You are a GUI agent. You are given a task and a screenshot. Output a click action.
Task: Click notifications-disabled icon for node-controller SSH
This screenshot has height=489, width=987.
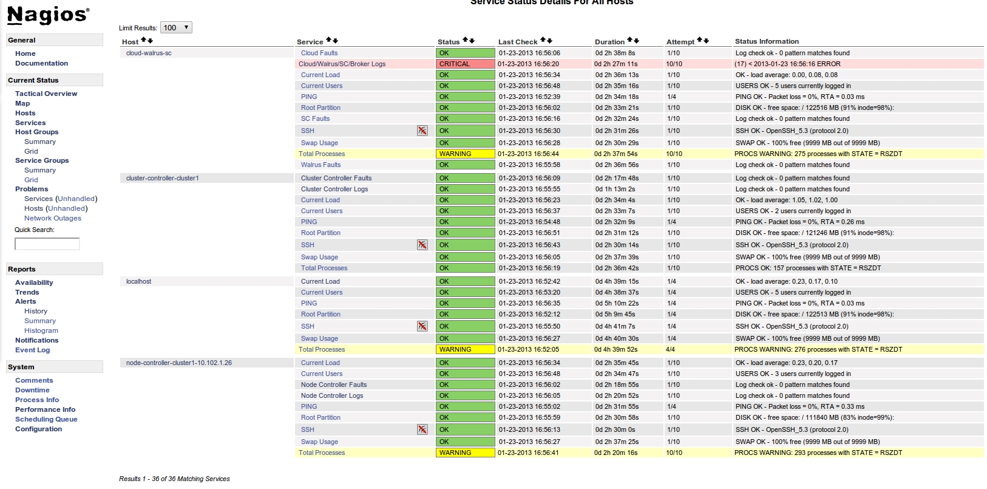pyautogui.click(x=422, y=429)
